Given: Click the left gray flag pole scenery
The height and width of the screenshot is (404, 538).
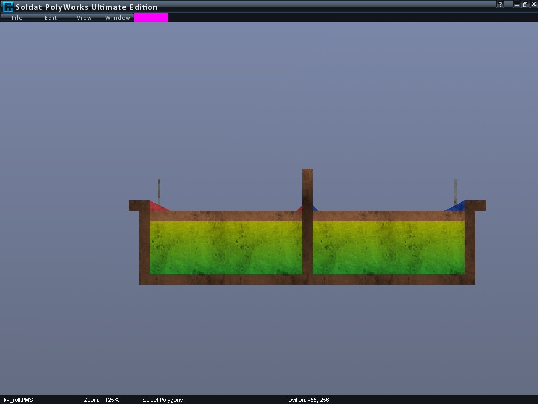Looking at the screenshot, I should [159, 190].
